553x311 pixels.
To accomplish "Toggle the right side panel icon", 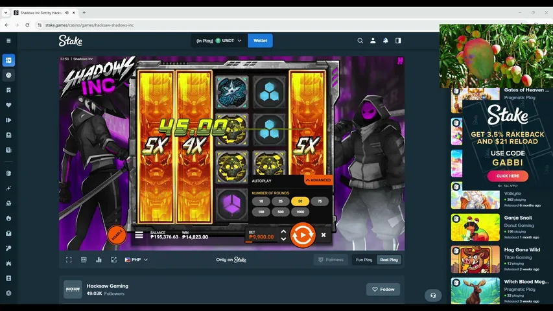I will pos(398,41).
